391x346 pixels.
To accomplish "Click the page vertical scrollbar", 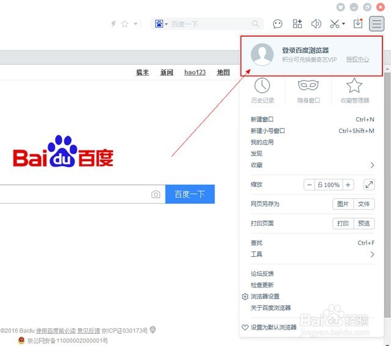I will click(x=387, y=194).
